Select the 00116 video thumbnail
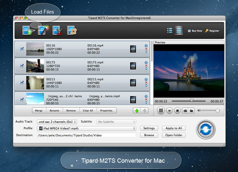 point(35,49)
